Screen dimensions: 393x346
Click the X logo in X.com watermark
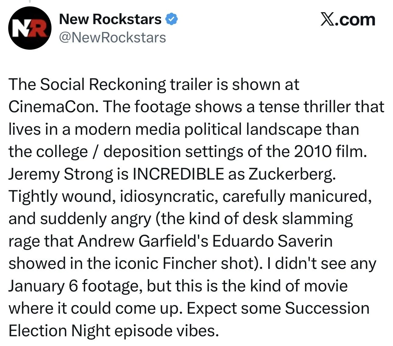pos(327,20)
